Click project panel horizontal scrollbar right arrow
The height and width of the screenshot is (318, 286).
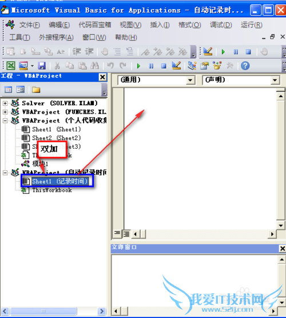102,311
